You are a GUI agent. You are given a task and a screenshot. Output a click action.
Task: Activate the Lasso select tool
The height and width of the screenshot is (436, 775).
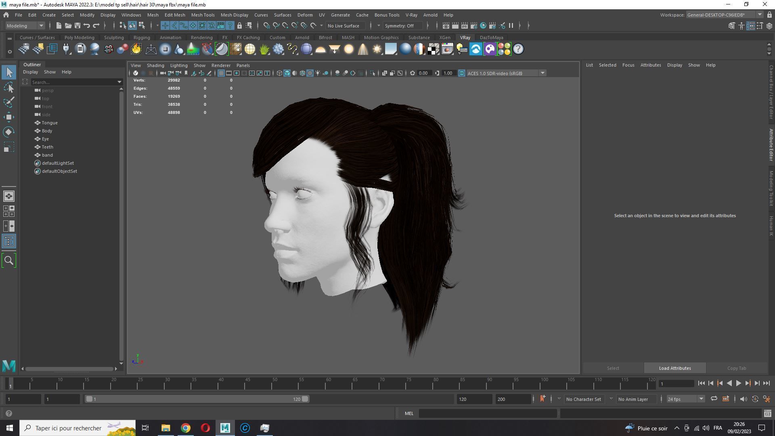tap(9, 87)
